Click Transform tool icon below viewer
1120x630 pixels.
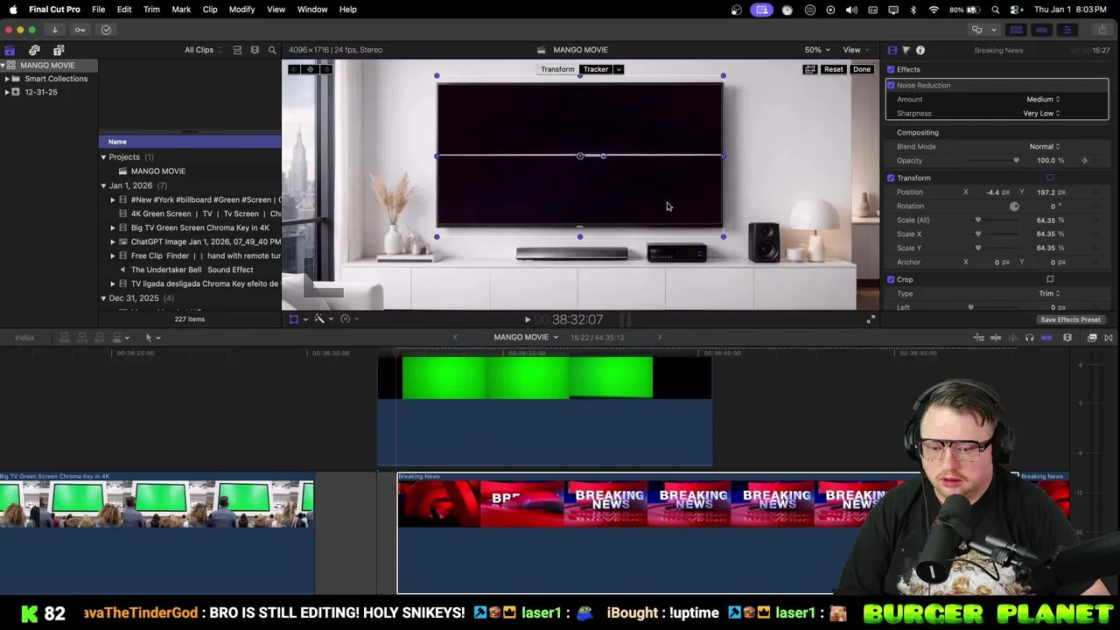[x=294, y=319]
